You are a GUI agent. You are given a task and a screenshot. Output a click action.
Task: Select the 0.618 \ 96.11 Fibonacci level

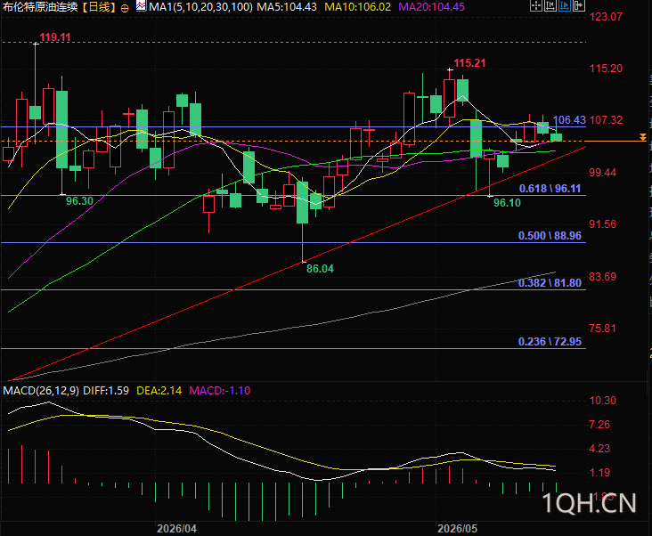(x=550, y=188)
